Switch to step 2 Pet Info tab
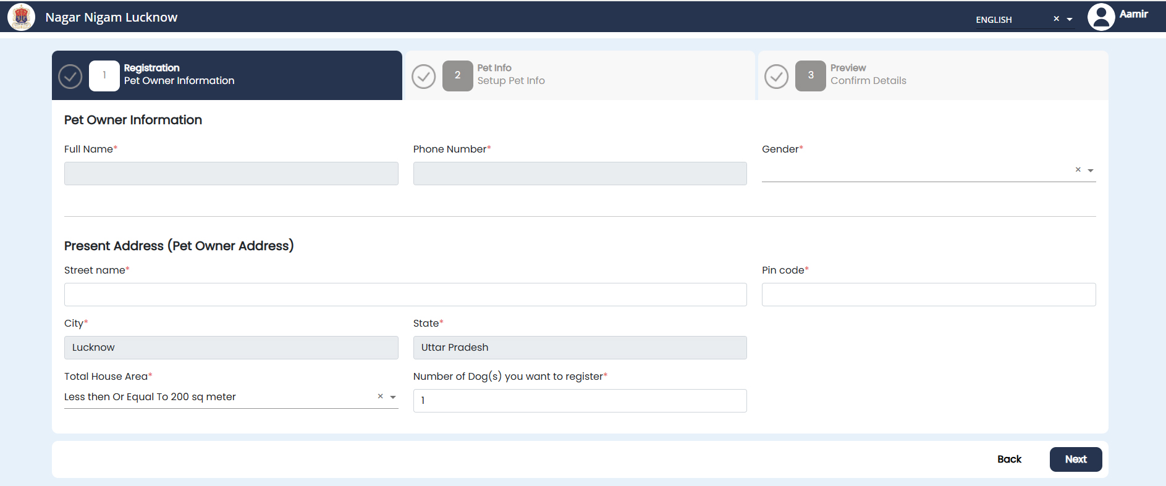Viewport: 1166px width, 486px height. (x=510, y=75)
